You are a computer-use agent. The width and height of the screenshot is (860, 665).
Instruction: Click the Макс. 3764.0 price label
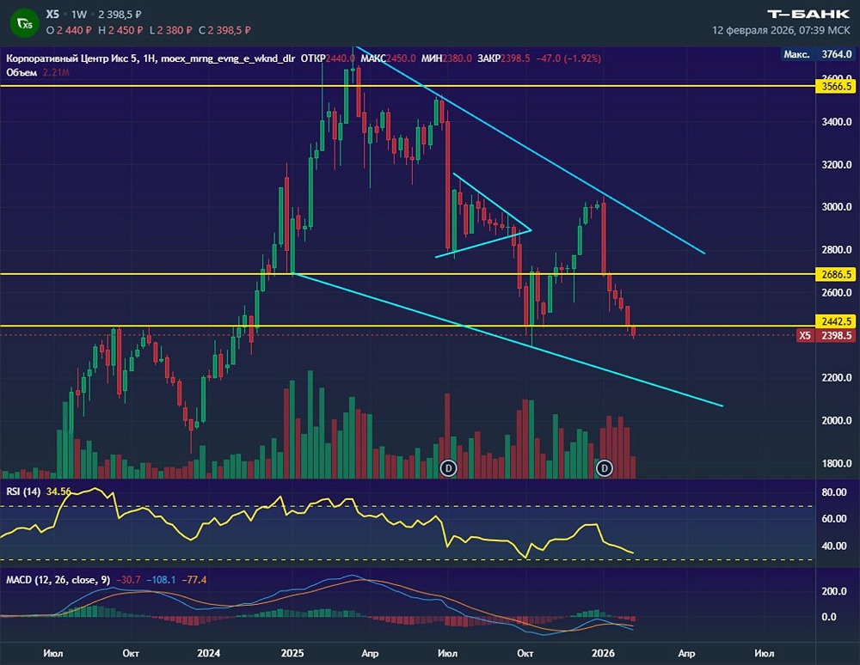817,53
